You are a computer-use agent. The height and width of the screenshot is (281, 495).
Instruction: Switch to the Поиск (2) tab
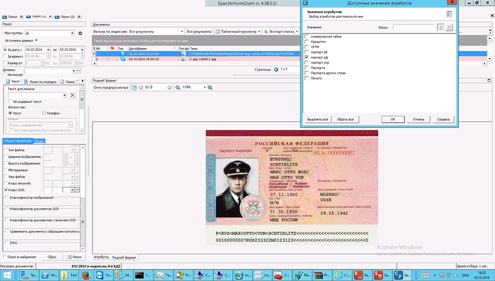[68, 16]
